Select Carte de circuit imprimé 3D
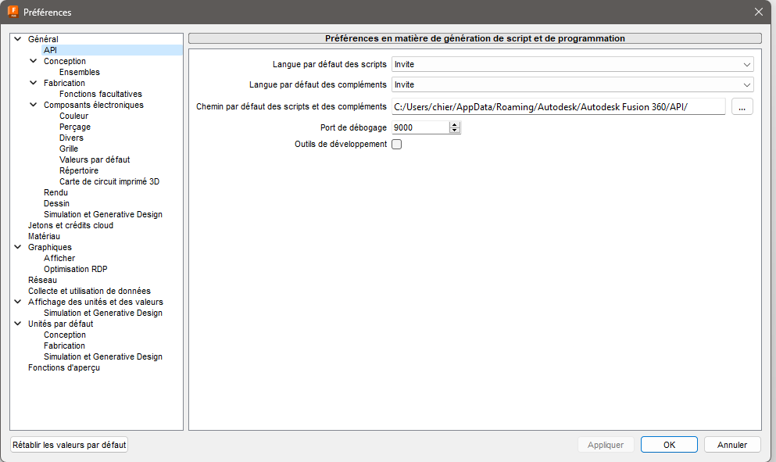 pyautogui.click(x=109, y=181)
